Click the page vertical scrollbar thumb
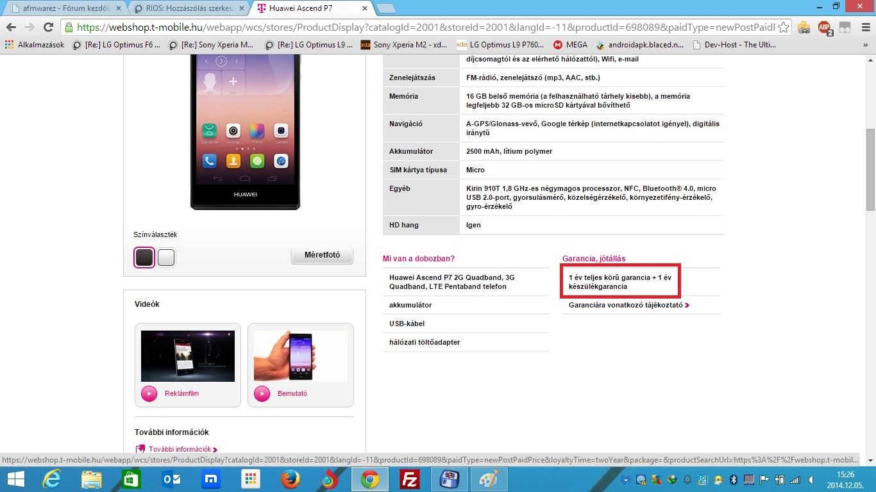The width and height of the screenshot is (876, 492). coord(870,169)
